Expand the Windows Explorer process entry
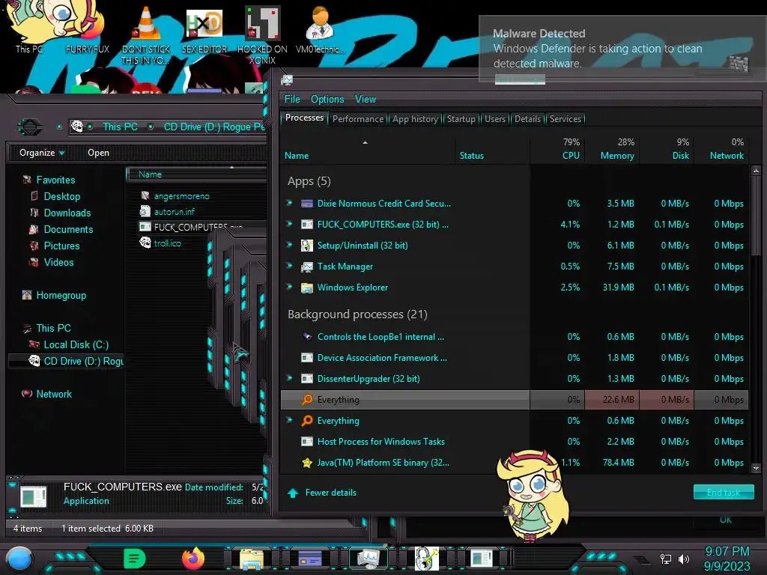This screenshot has height=575, width=767. [x=289, y=287]
